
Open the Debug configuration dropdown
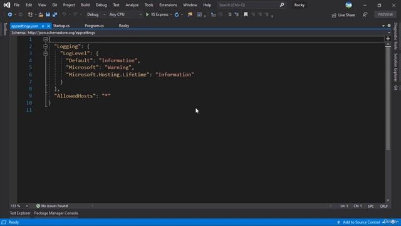tap(96, 14)
